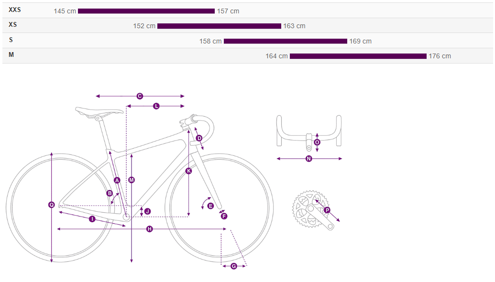The width and height of the screenshot is (495, 282).
Task: Select the L measurement marker
Action: [156, 106]
